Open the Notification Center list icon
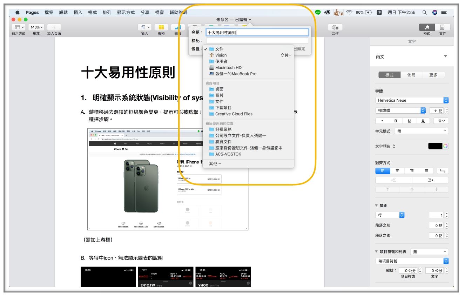This screenshot has height=296, width=465. 444,12
